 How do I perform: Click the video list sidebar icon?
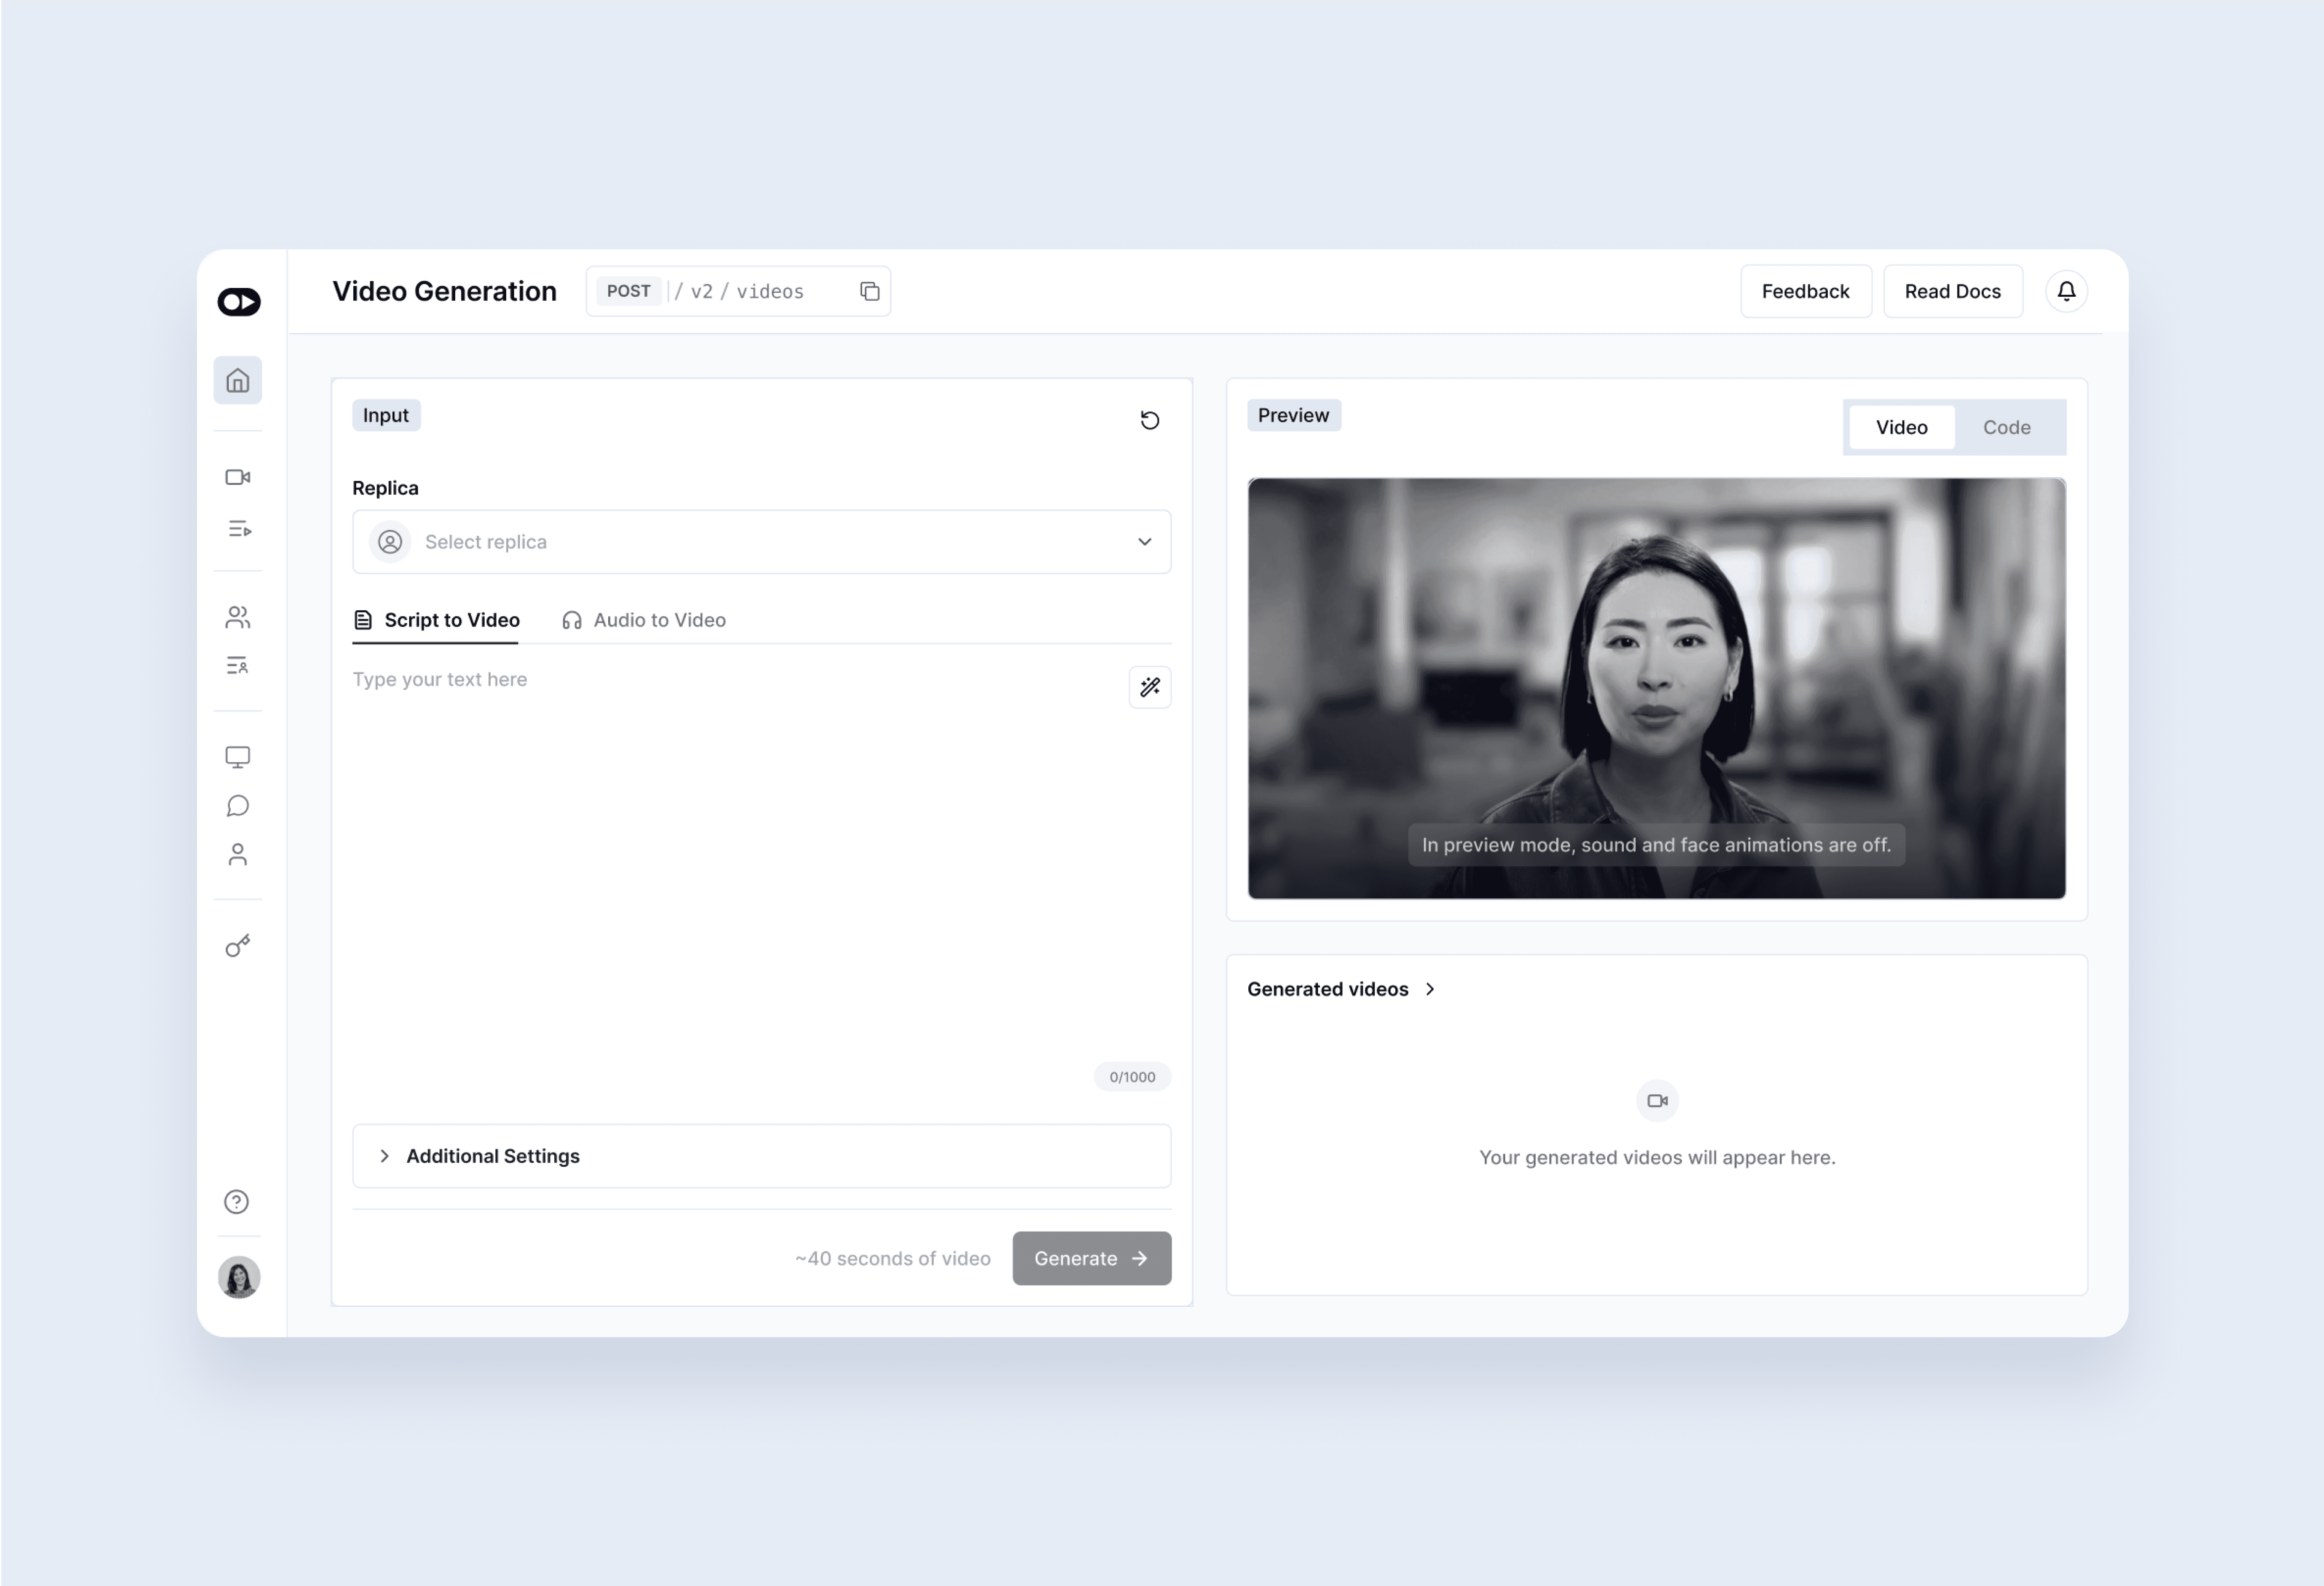pyautogui.click(x=237, y=529)
